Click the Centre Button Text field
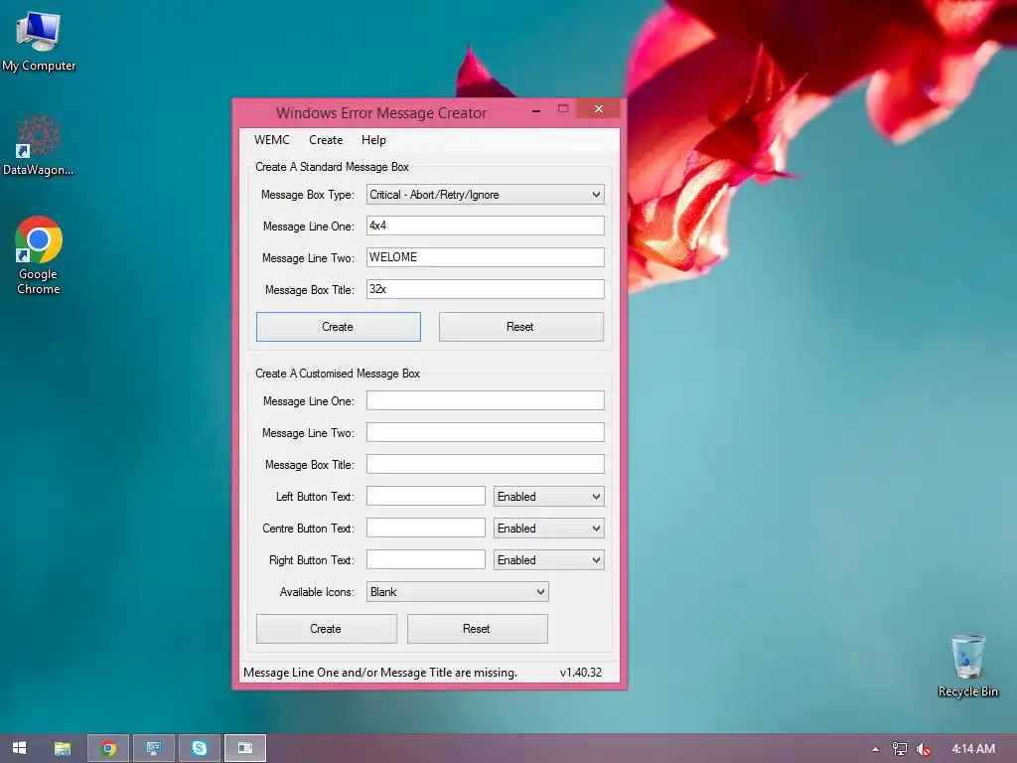This screenshot has width=1017, height=763. coord(425,528)
